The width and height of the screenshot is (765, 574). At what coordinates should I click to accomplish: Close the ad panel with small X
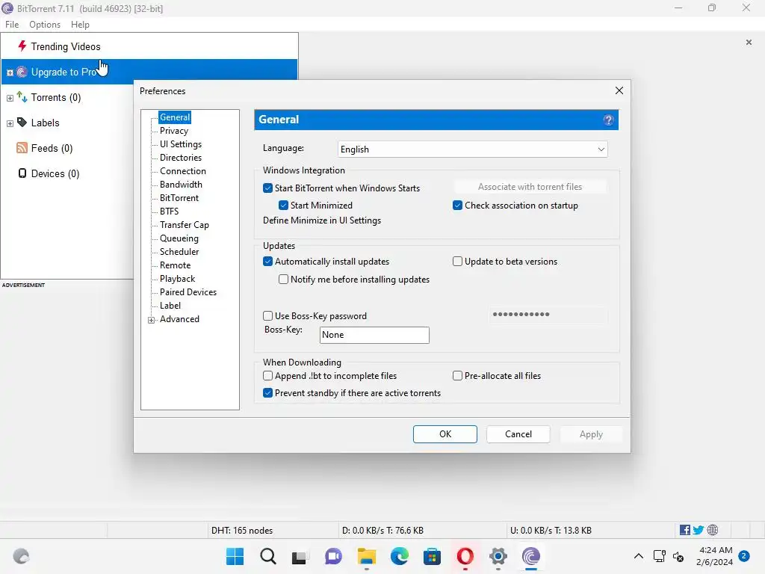click(x=749, y=43)
